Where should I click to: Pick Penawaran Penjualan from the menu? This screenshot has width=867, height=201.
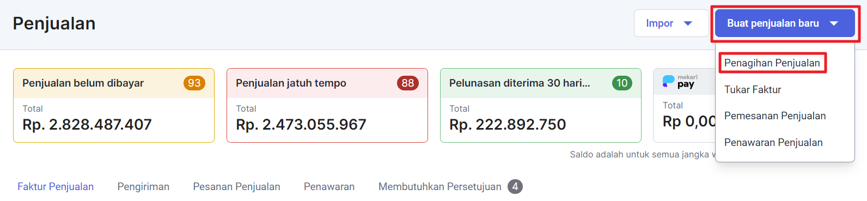click(x=773, y=143)
